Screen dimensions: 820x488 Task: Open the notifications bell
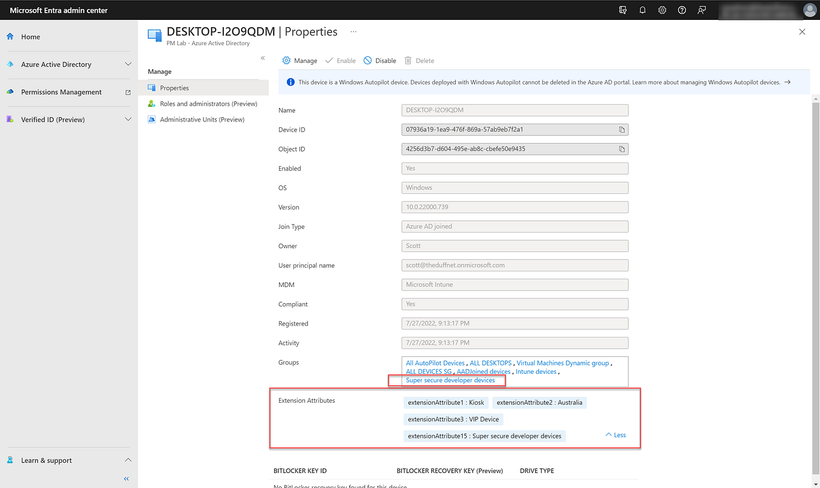click(x=642, y=10)
